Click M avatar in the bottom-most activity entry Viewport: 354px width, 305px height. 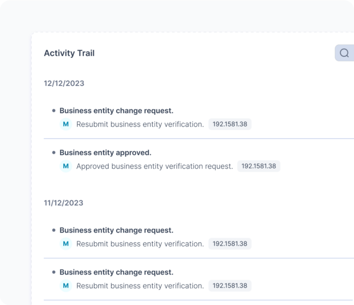tap(66, 286)
